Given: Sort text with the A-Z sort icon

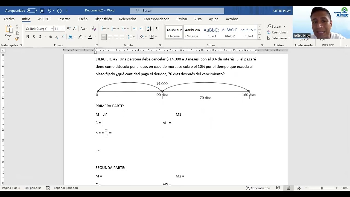Looking at the screenshot, I should point(149,28).
